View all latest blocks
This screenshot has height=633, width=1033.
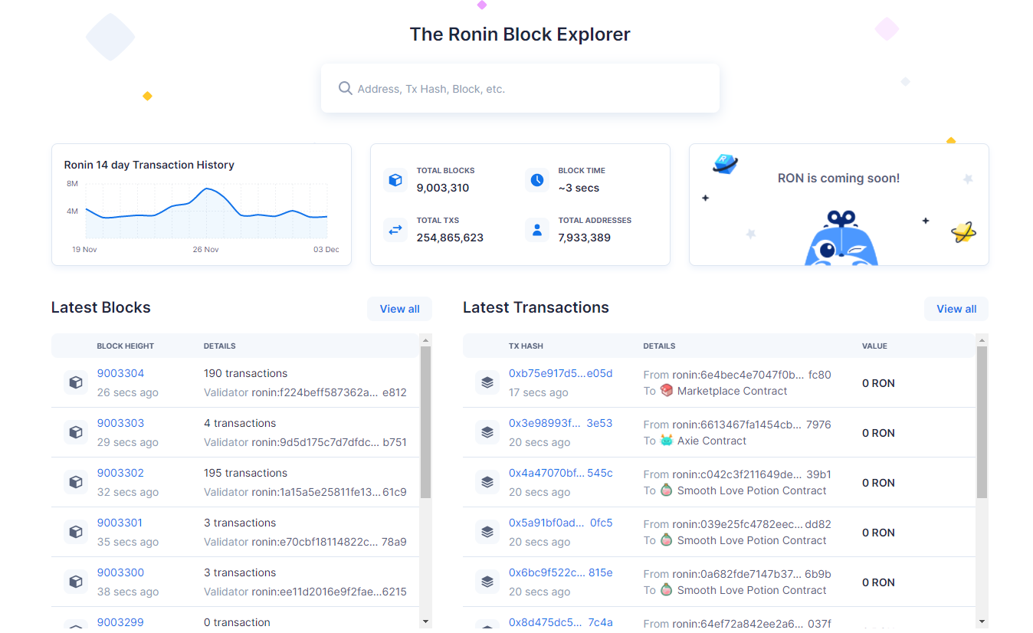click(399, 309)
